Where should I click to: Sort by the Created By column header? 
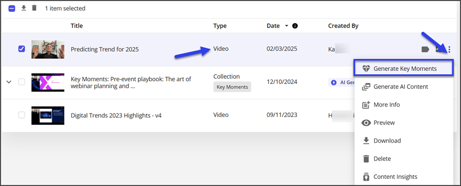point(343,26)
